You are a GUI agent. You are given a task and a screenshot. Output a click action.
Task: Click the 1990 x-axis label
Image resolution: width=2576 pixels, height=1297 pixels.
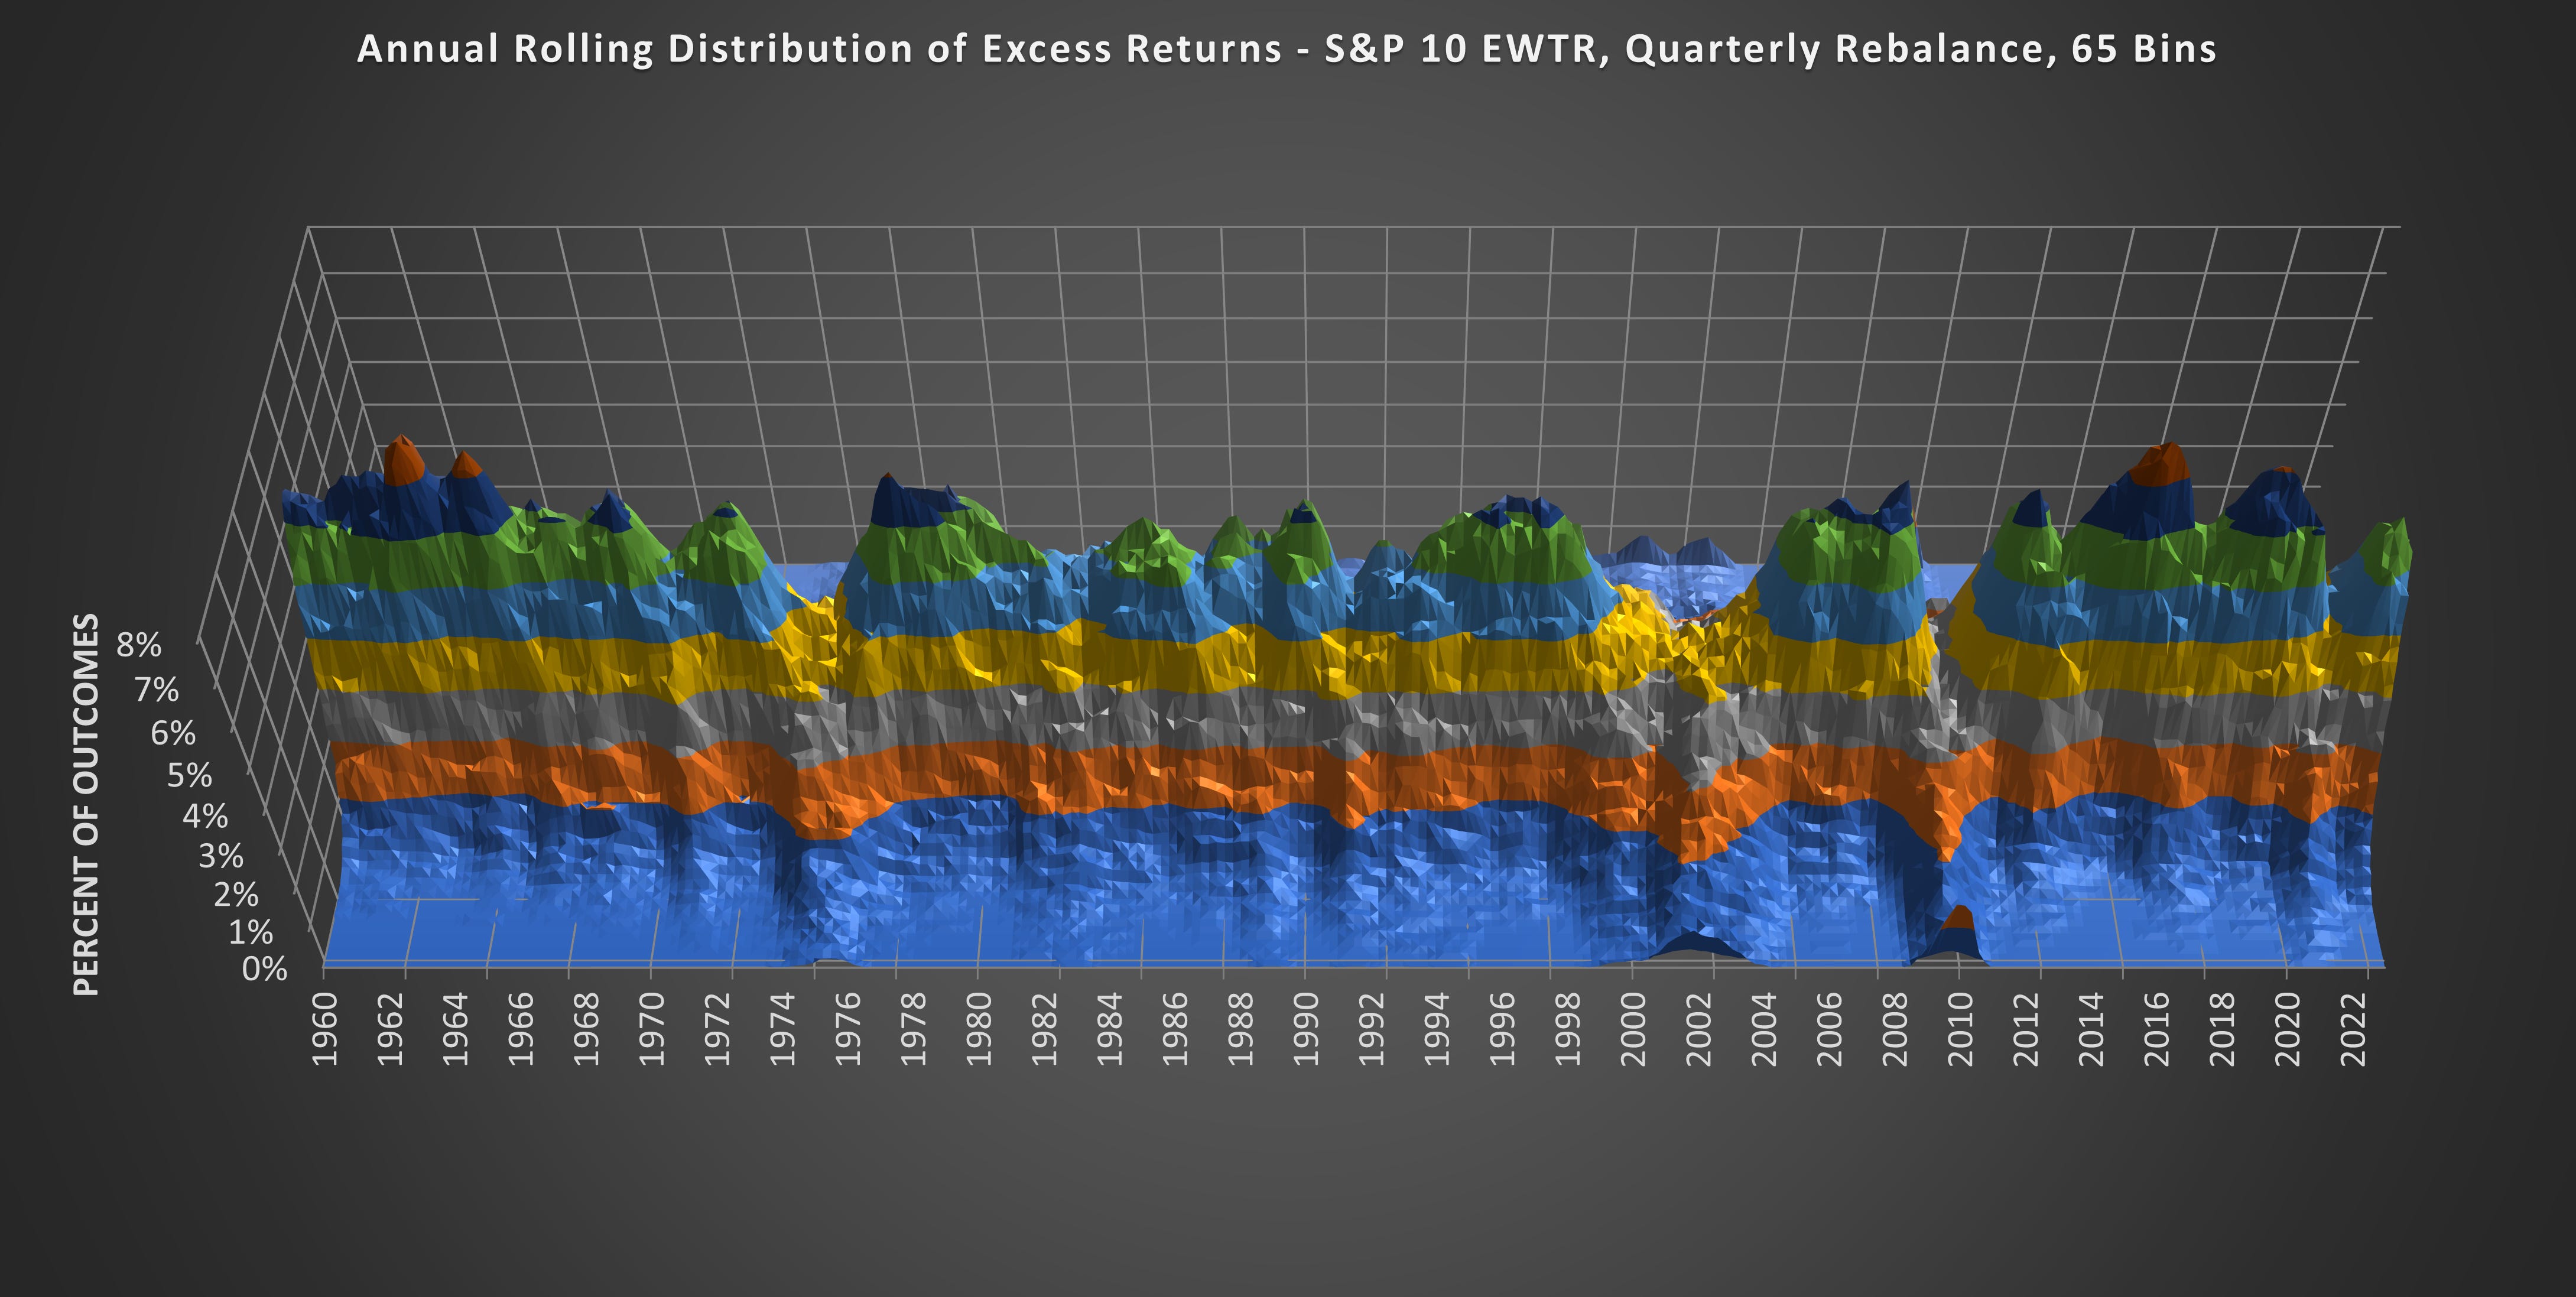tap(1306, 1029)
